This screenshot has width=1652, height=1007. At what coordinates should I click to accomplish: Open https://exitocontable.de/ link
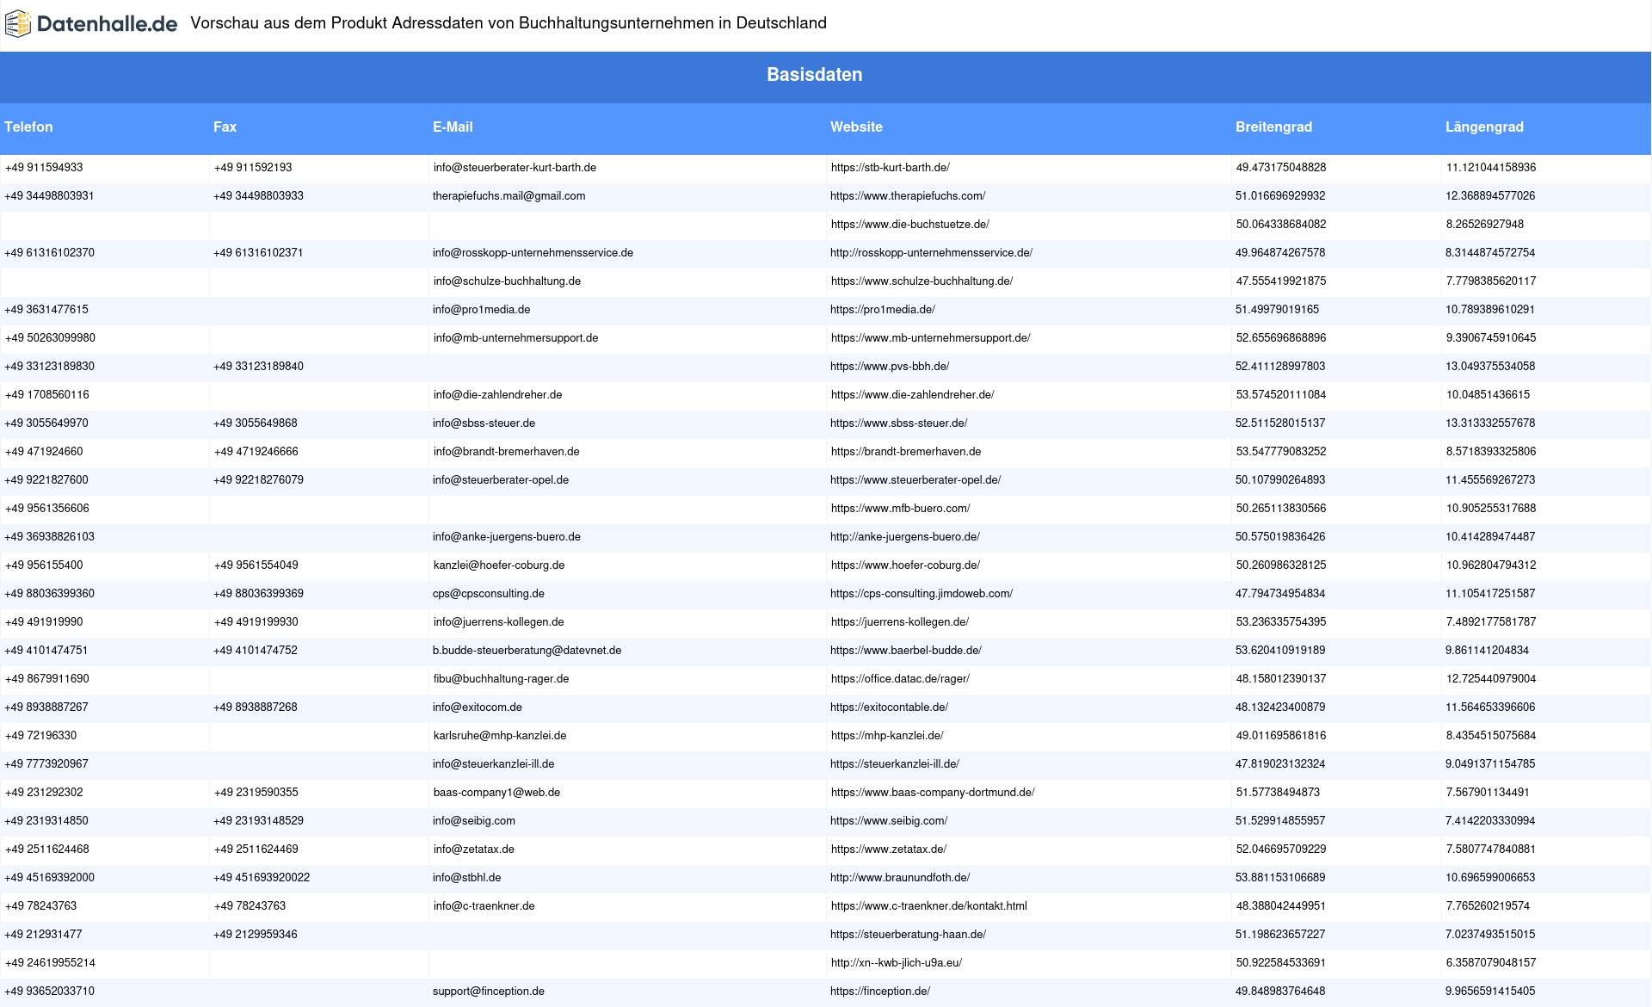889,707
